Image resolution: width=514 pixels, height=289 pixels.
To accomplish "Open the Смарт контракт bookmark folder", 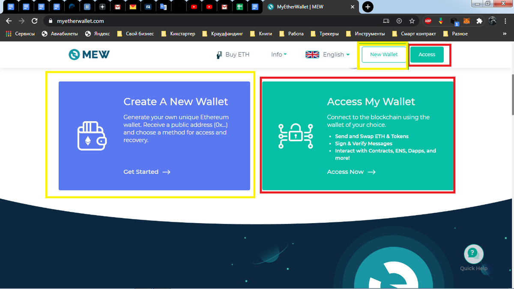I will [414, 33].
